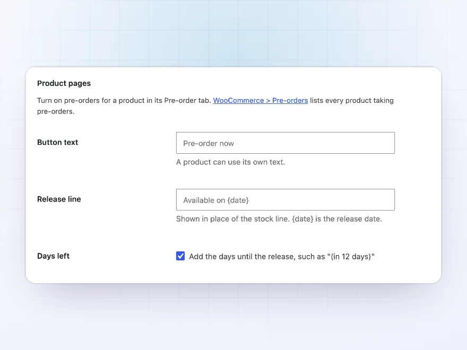Click 'Shown in place of the stock line' hint
Screen dimensions: 467x350
tap(279, 218)
